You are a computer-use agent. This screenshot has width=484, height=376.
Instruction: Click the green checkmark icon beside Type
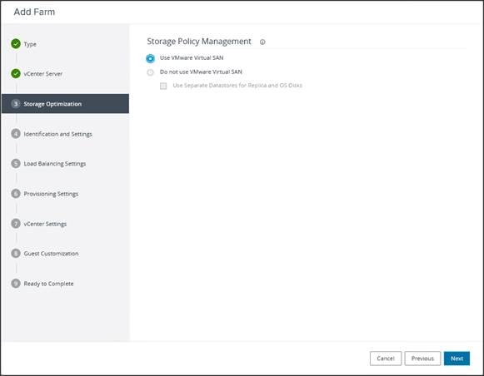(16, 44)
